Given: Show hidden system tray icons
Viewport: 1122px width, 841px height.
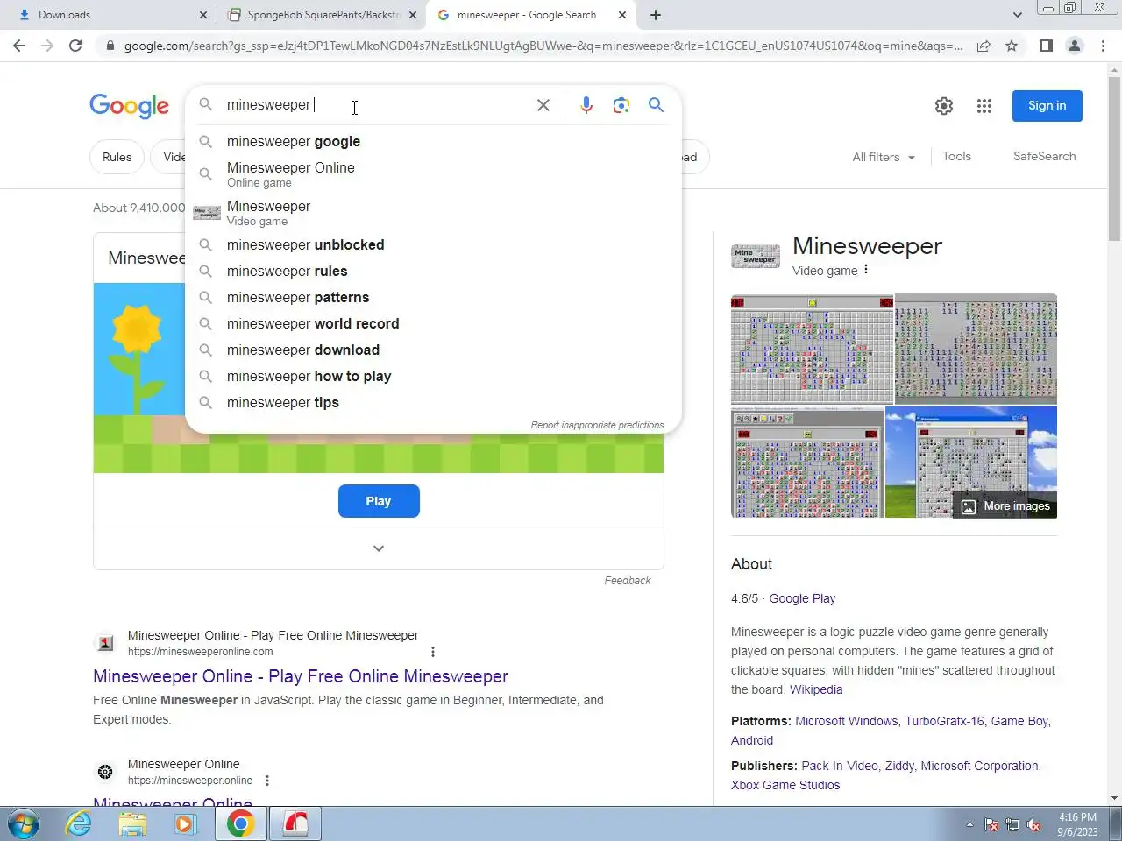Looking at the screenshot, I should point(969,825).
